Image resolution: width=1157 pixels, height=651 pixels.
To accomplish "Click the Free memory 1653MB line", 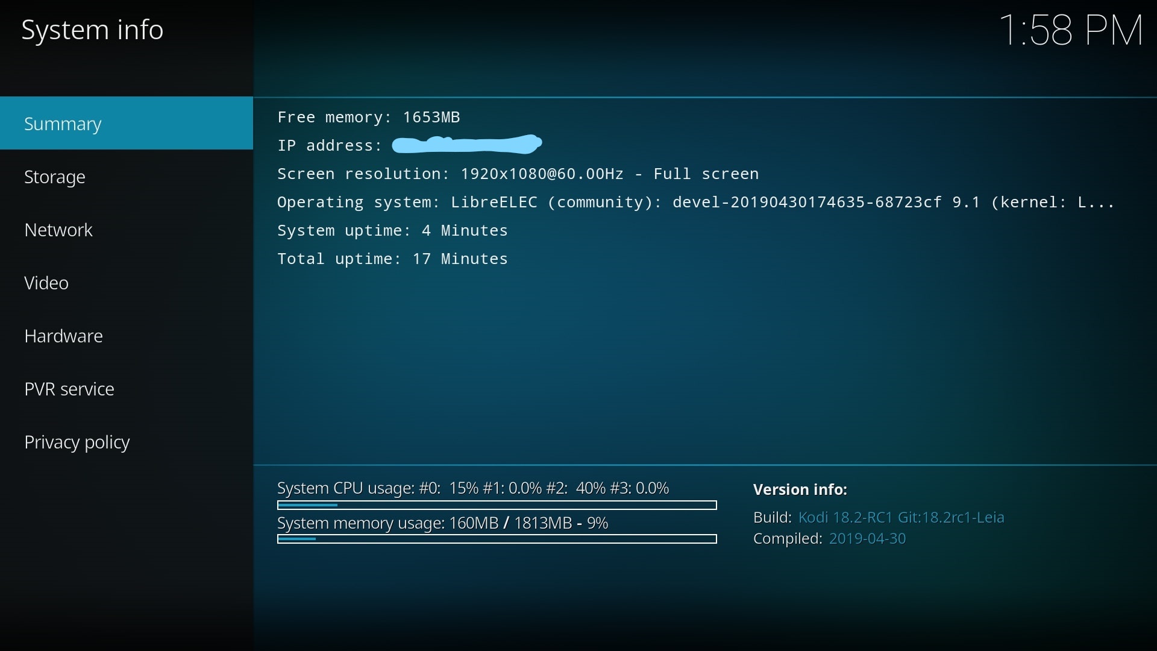I will pyautogui.click(x=368, y=117).
